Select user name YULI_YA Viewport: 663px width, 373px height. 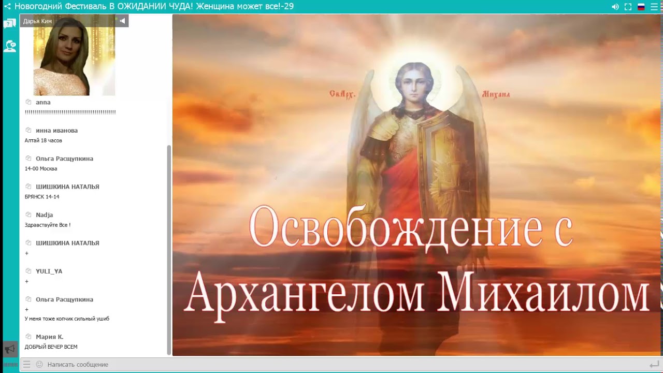pyautogui.click(x=49, y=271)
